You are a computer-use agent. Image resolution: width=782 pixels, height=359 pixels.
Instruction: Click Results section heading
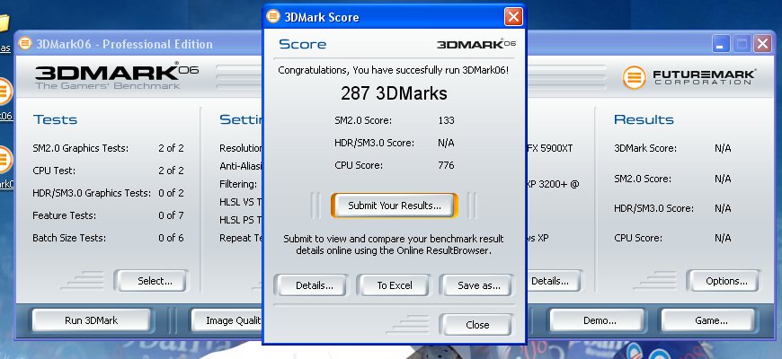click(x=644, y=119)
